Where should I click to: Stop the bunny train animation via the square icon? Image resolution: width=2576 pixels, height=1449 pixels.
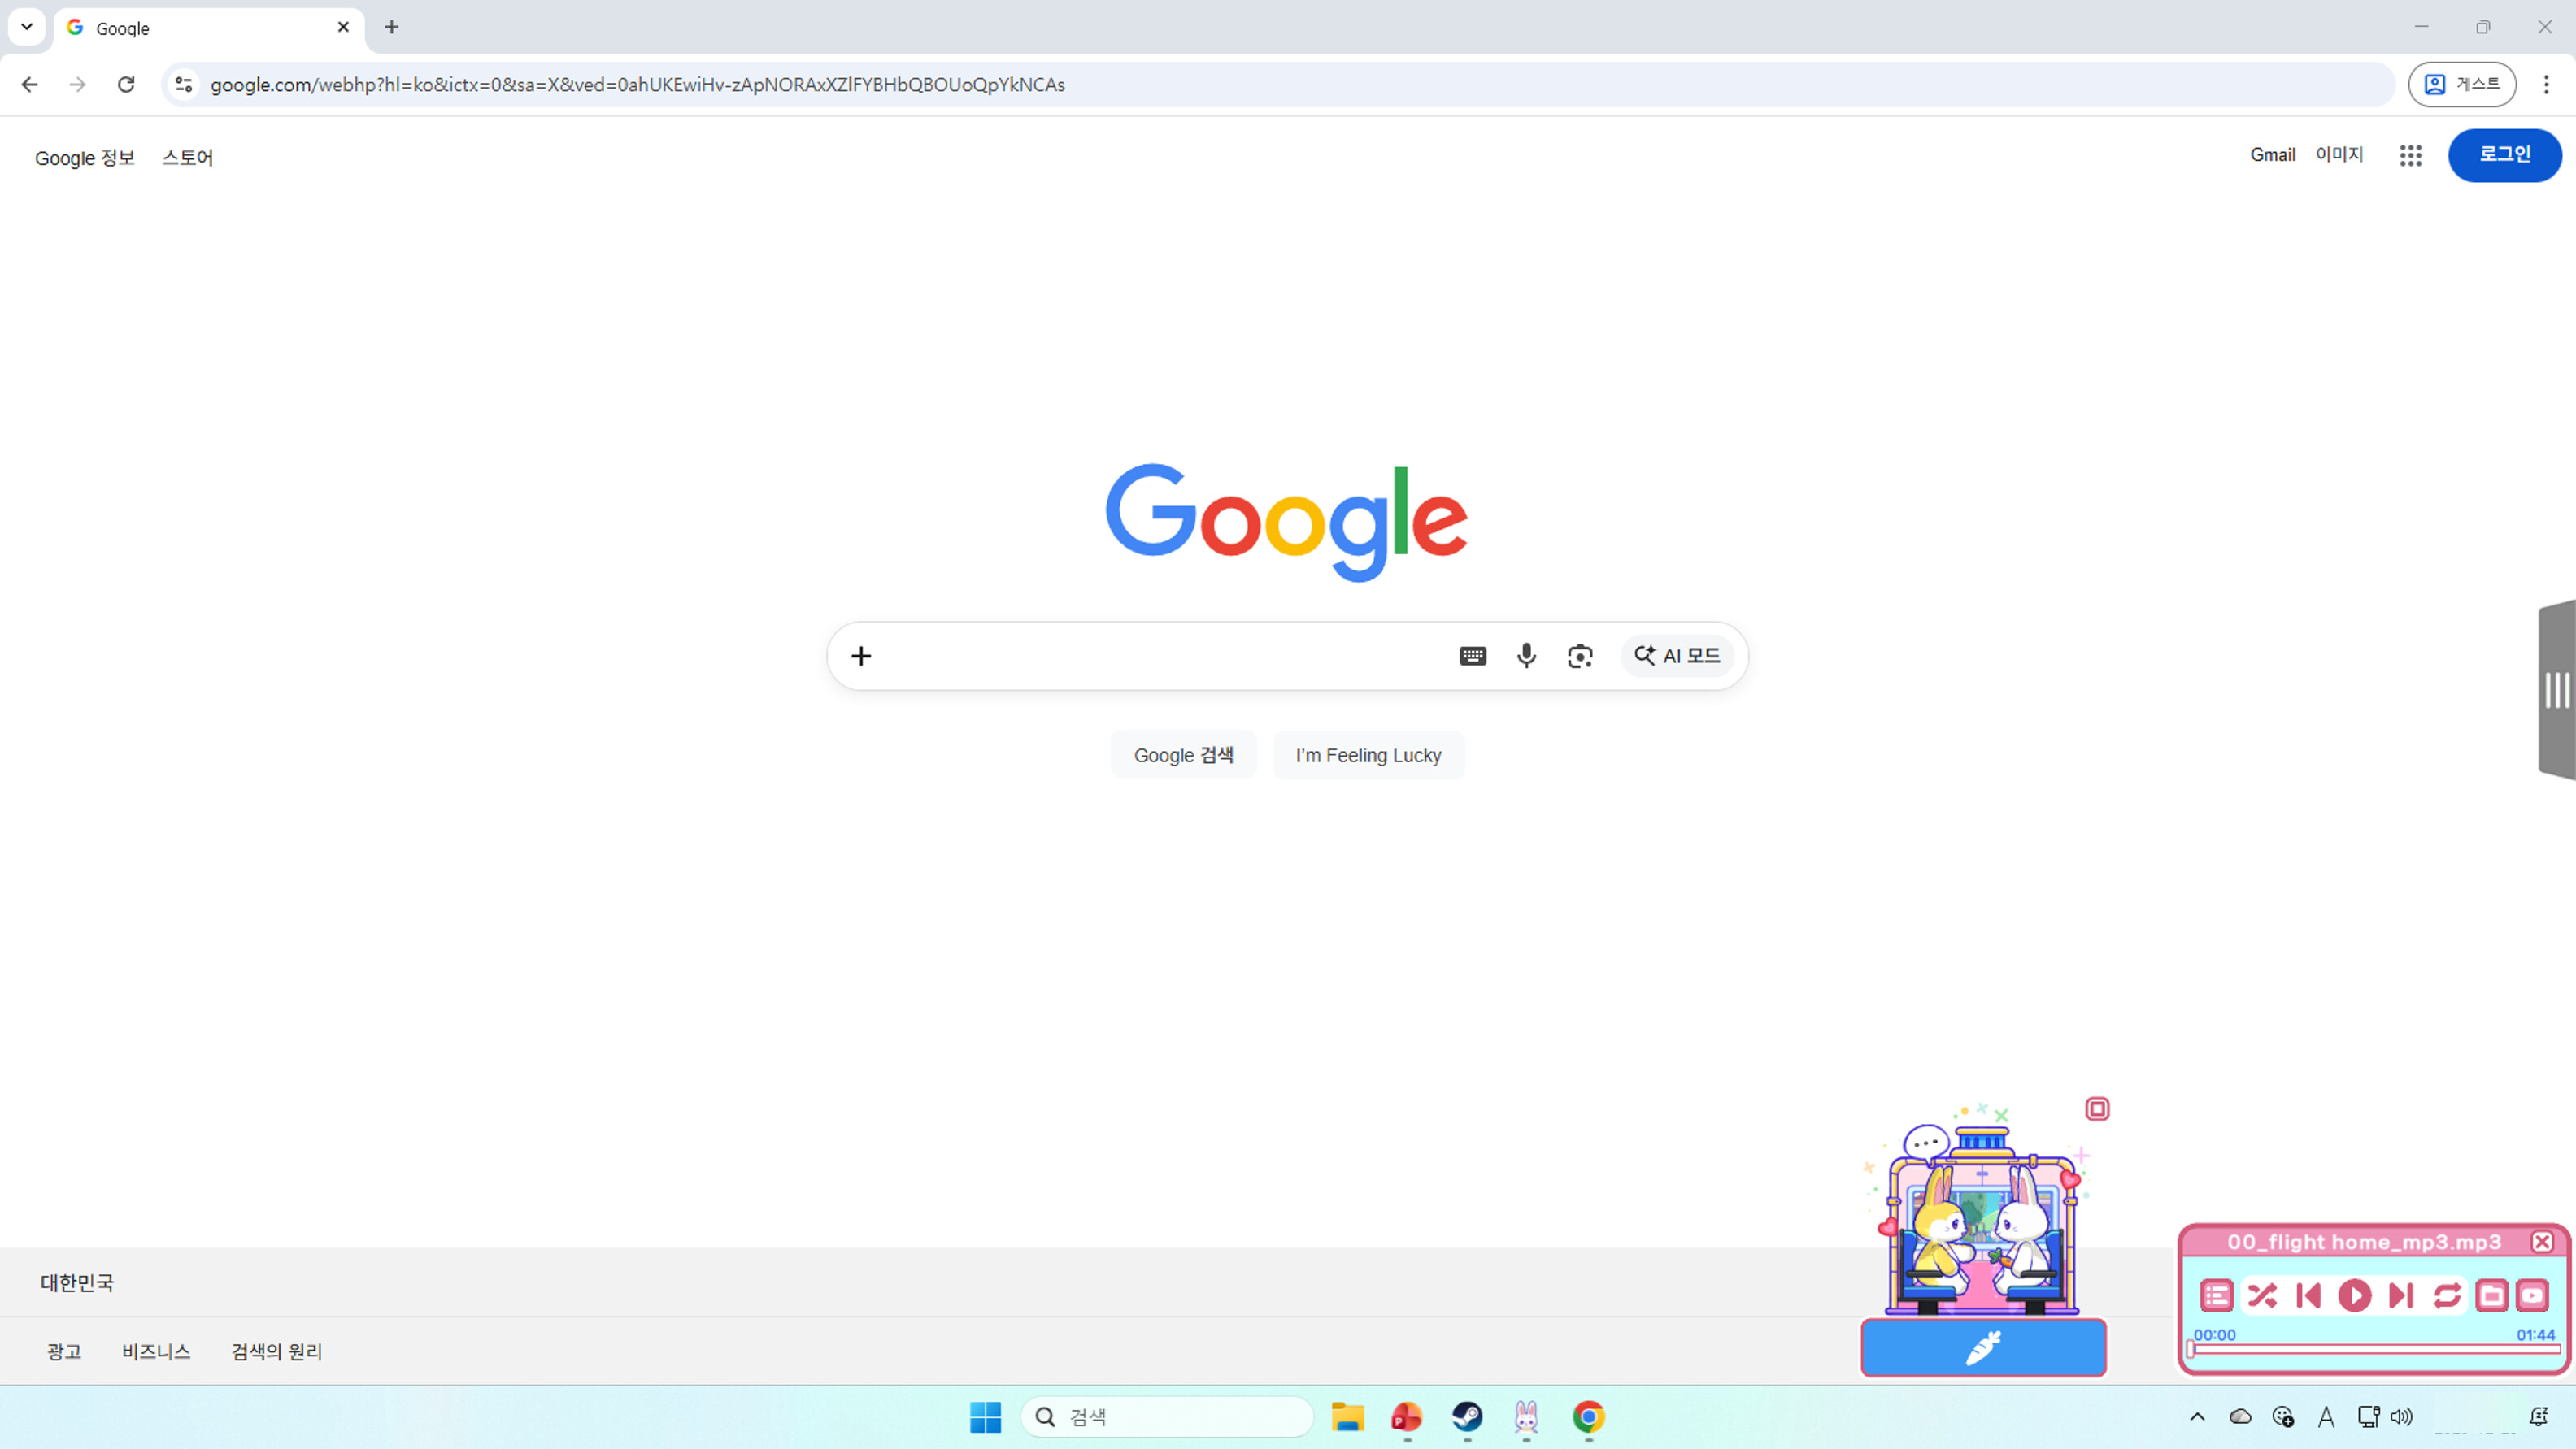[x=2097, y=1109]
